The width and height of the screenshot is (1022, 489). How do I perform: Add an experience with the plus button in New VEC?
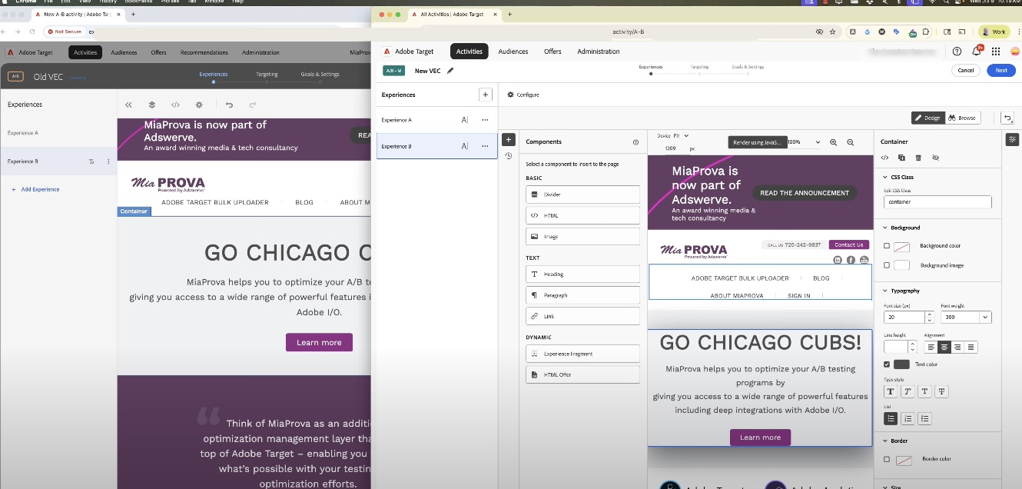[x=485, y=95]
